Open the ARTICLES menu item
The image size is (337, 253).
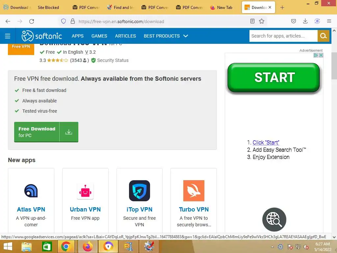(x=125, y=36)
